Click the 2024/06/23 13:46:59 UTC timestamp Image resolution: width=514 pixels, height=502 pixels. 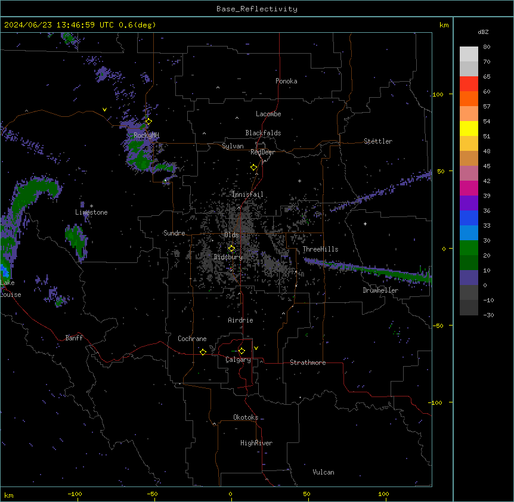[60, 25]
